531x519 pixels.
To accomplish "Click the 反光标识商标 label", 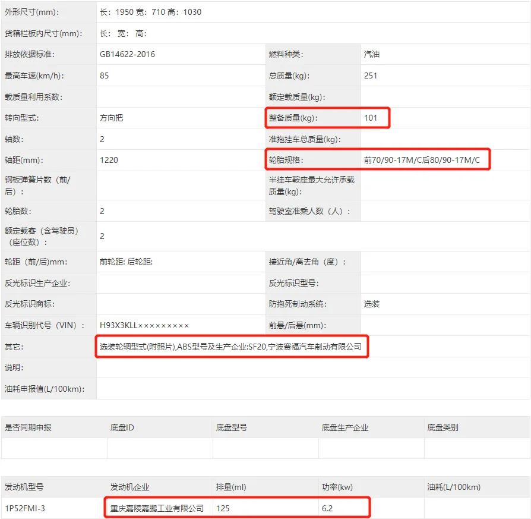I will (30, 304).
